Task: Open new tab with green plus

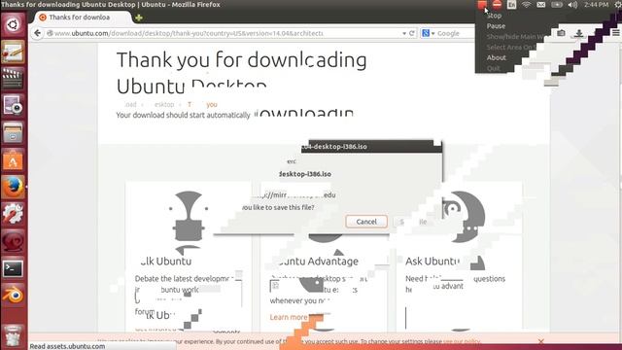Action: click(139, 17)
